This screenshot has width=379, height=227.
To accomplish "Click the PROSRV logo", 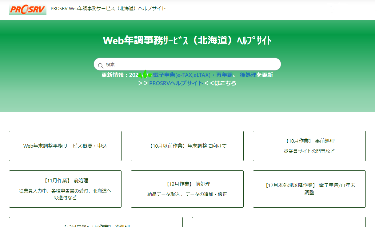I will (x=28, y=9).
